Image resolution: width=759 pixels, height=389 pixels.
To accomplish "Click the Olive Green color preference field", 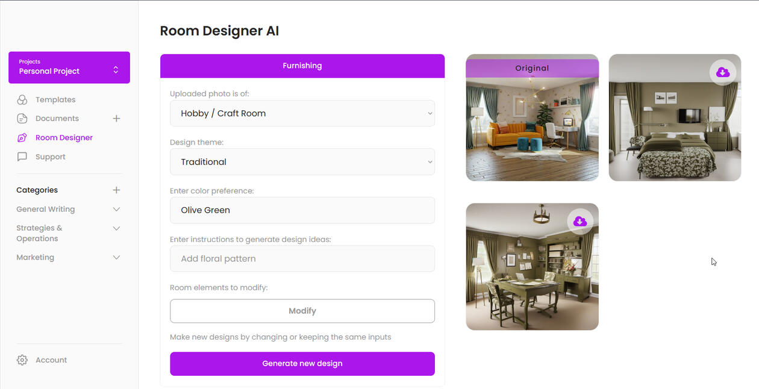I will tap(302, 210).
